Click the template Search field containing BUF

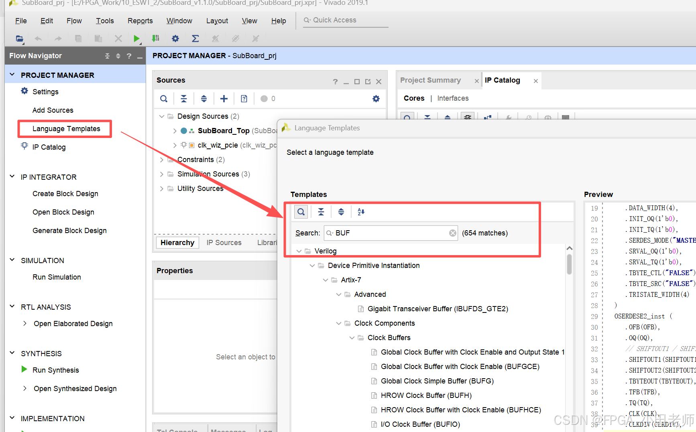pos(391,233)
